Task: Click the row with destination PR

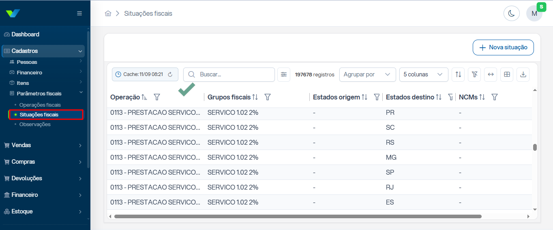Action: click(x=319, y=112)
